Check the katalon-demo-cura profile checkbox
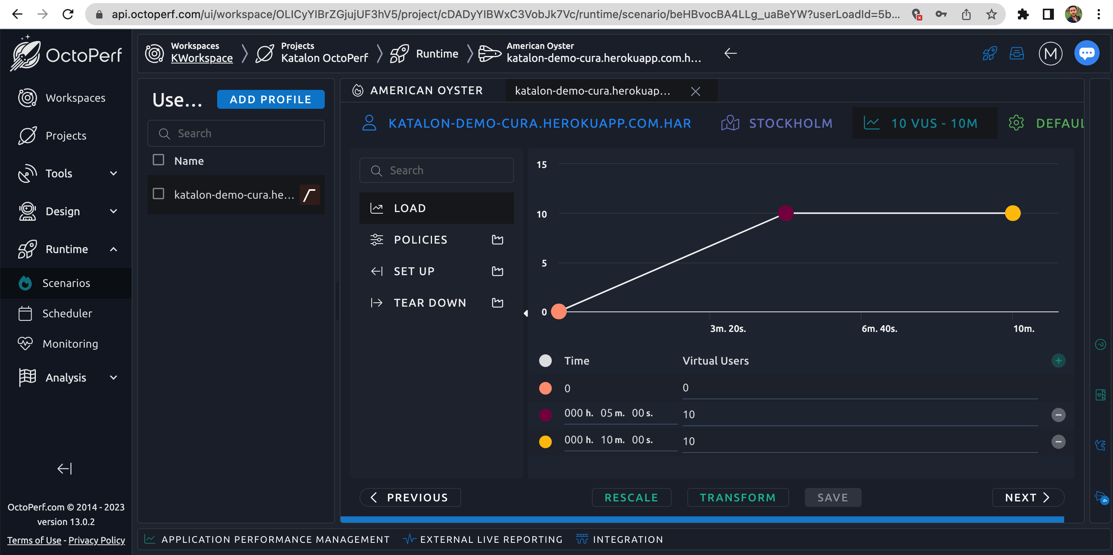This screenshot has height=555, width=1113. tap(158, 194)
